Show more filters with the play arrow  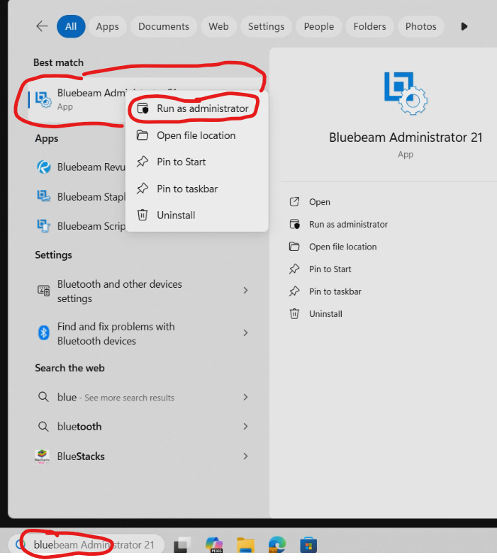[464, 26]
